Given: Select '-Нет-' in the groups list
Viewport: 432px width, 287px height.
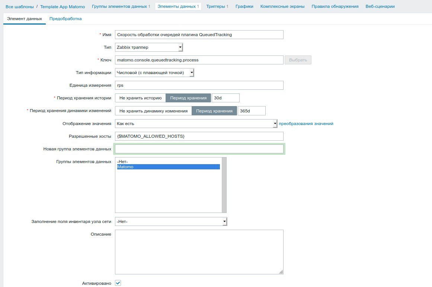Looking at the screenshot, I should point(168,162).
